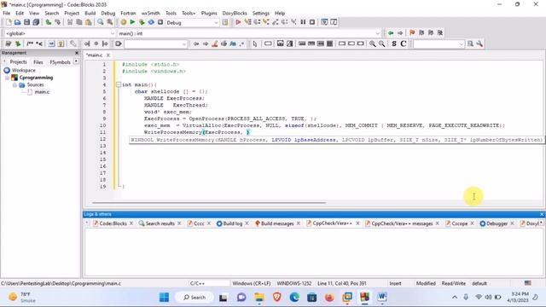Open Microsoft Edge from the taskbar
Screen dimensions: 546x307
tap(294, 297)
